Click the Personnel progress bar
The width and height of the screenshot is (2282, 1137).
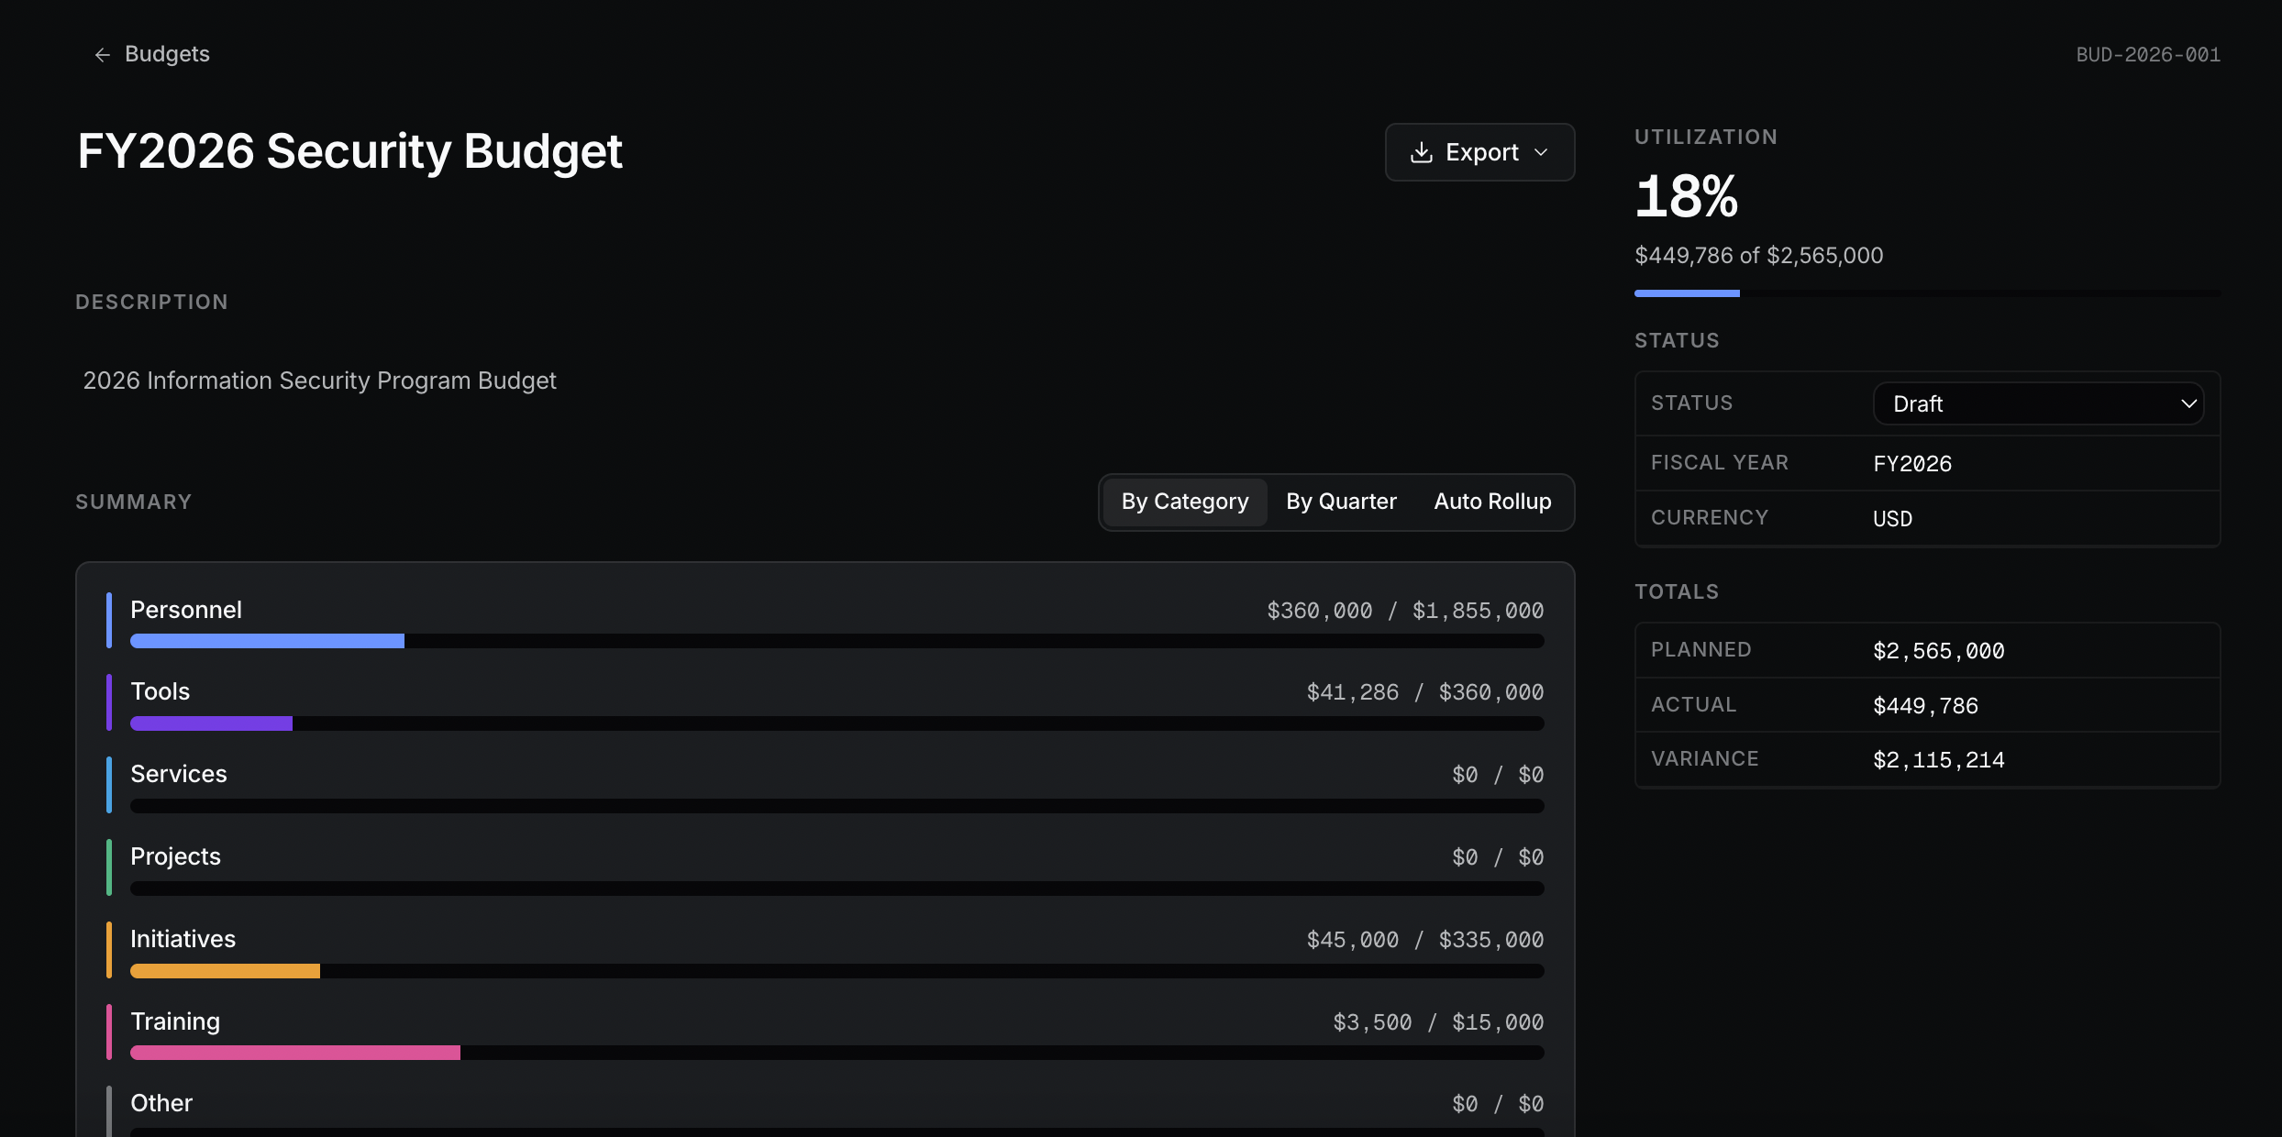tap(836, 641)
